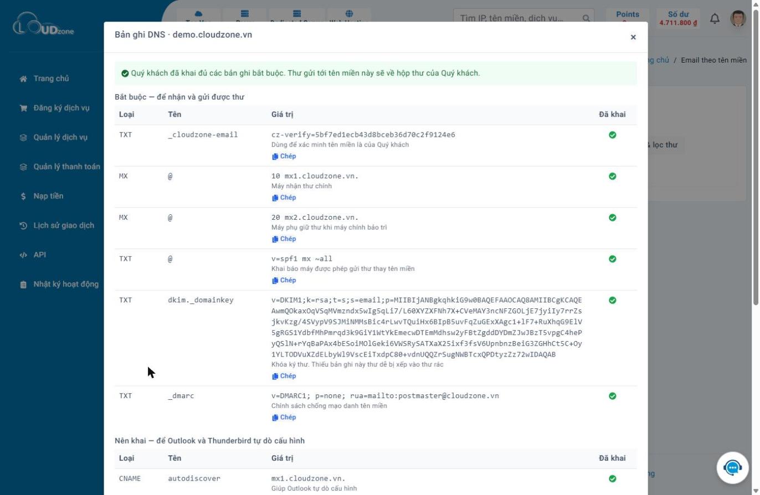This screenshot has height=495, width=760.
Task: Copy the mx2.cloudzone.vn MX record
Action: point(284,239)
